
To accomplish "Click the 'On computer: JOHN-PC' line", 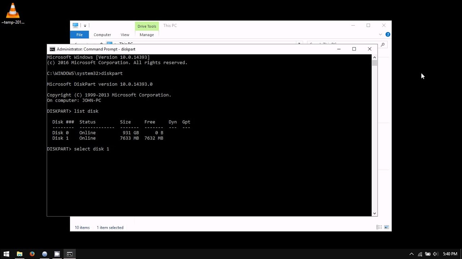I will [x=74, y=100].
